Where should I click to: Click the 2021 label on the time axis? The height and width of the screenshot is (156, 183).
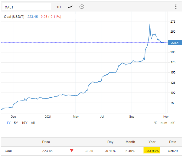[x=48, y=117]
